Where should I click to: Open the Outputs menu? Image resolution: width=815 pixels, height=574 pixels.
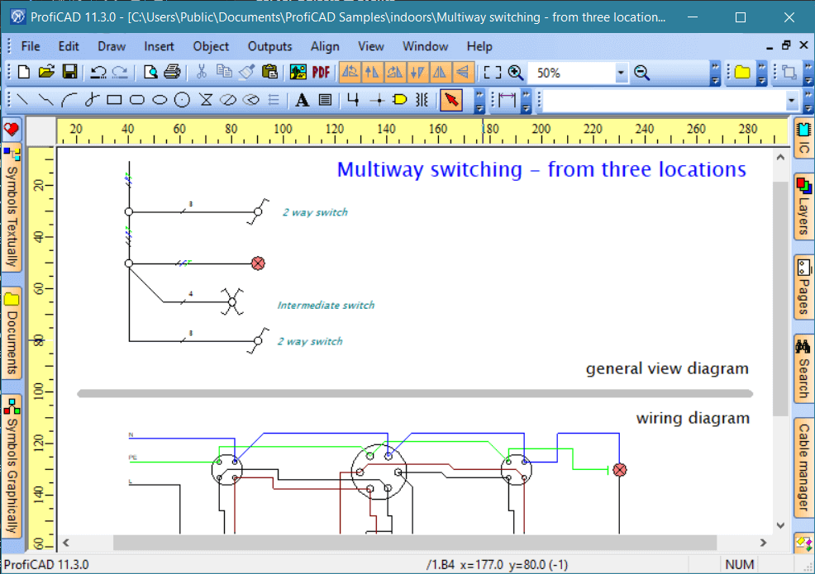pos(269,46)
